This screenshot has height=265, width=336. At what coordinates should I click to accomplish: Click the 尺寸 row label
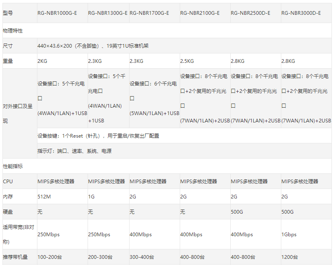(x=8, y=46)
